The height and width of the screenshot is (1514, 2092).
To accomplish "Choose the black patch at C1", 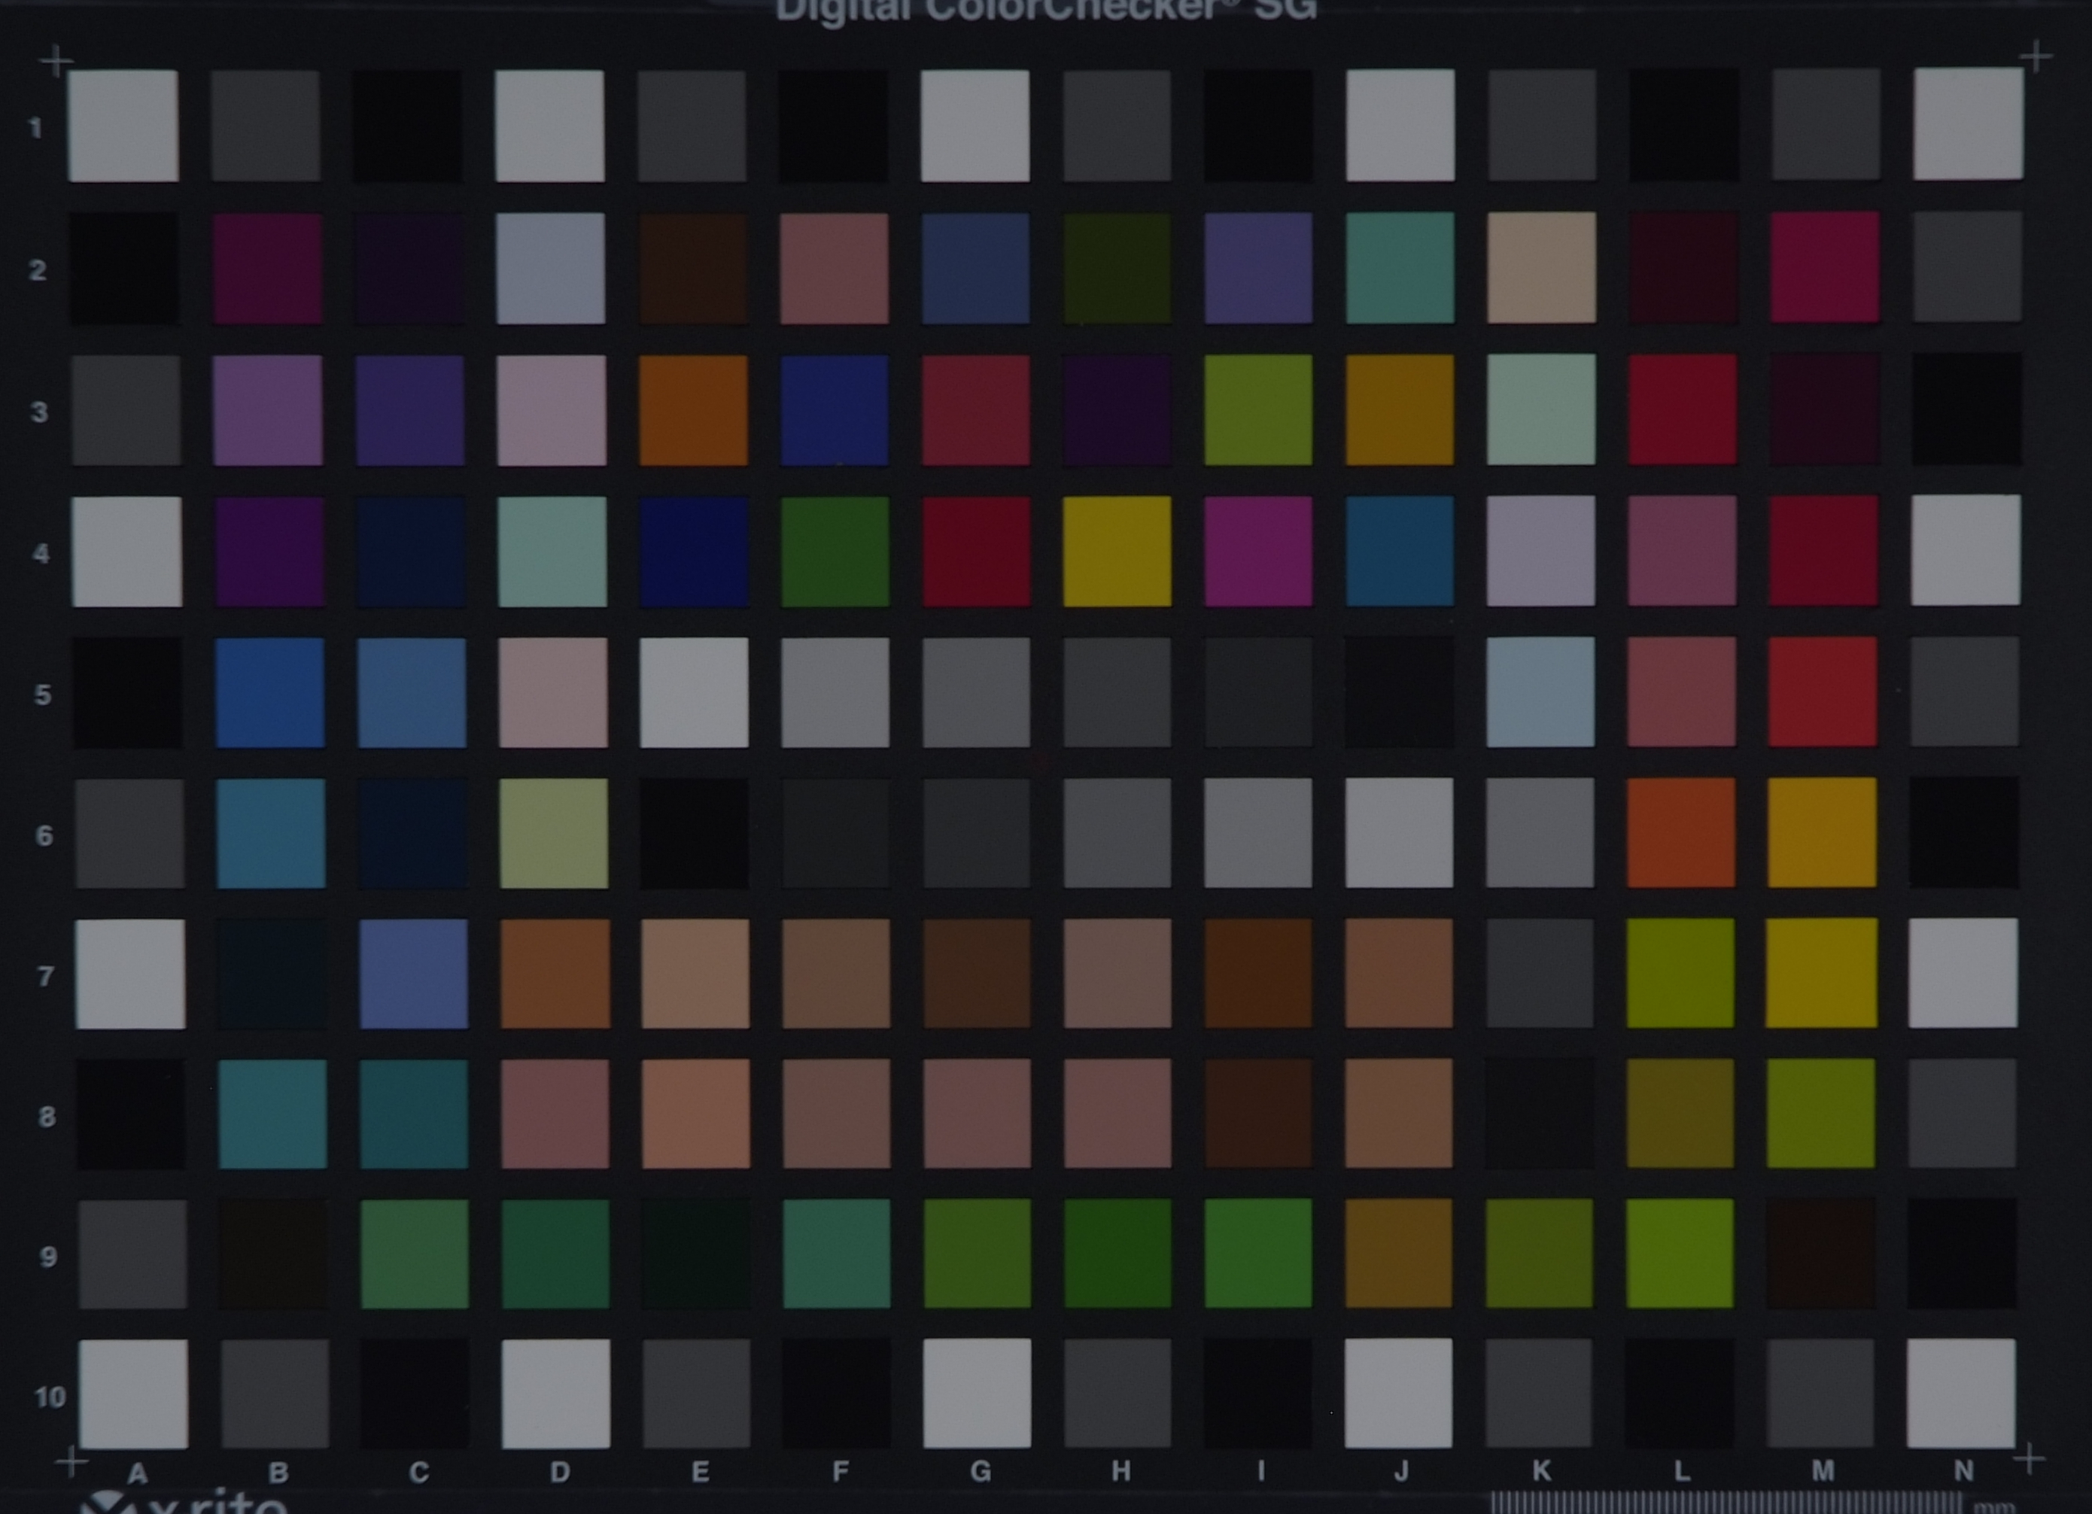I will coord(408,126).
